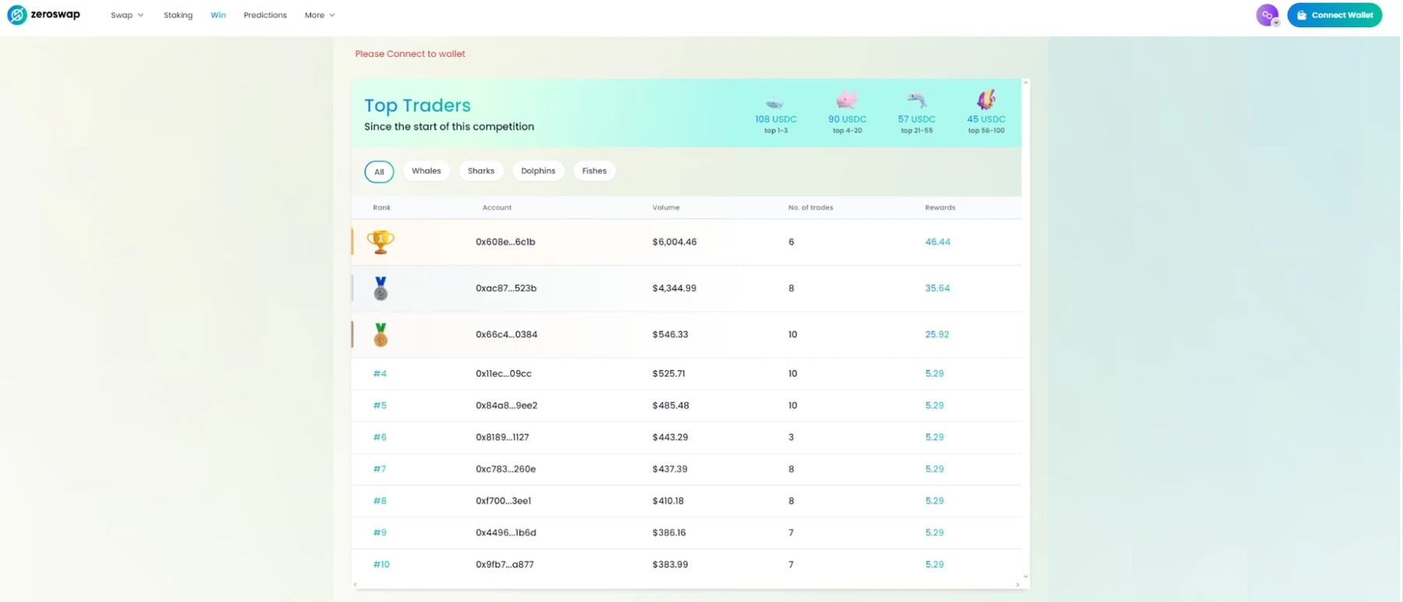This screenshot has width=1403, height=602.
Task: Click the $443.29 volume value
Action: tap(670, 438)
